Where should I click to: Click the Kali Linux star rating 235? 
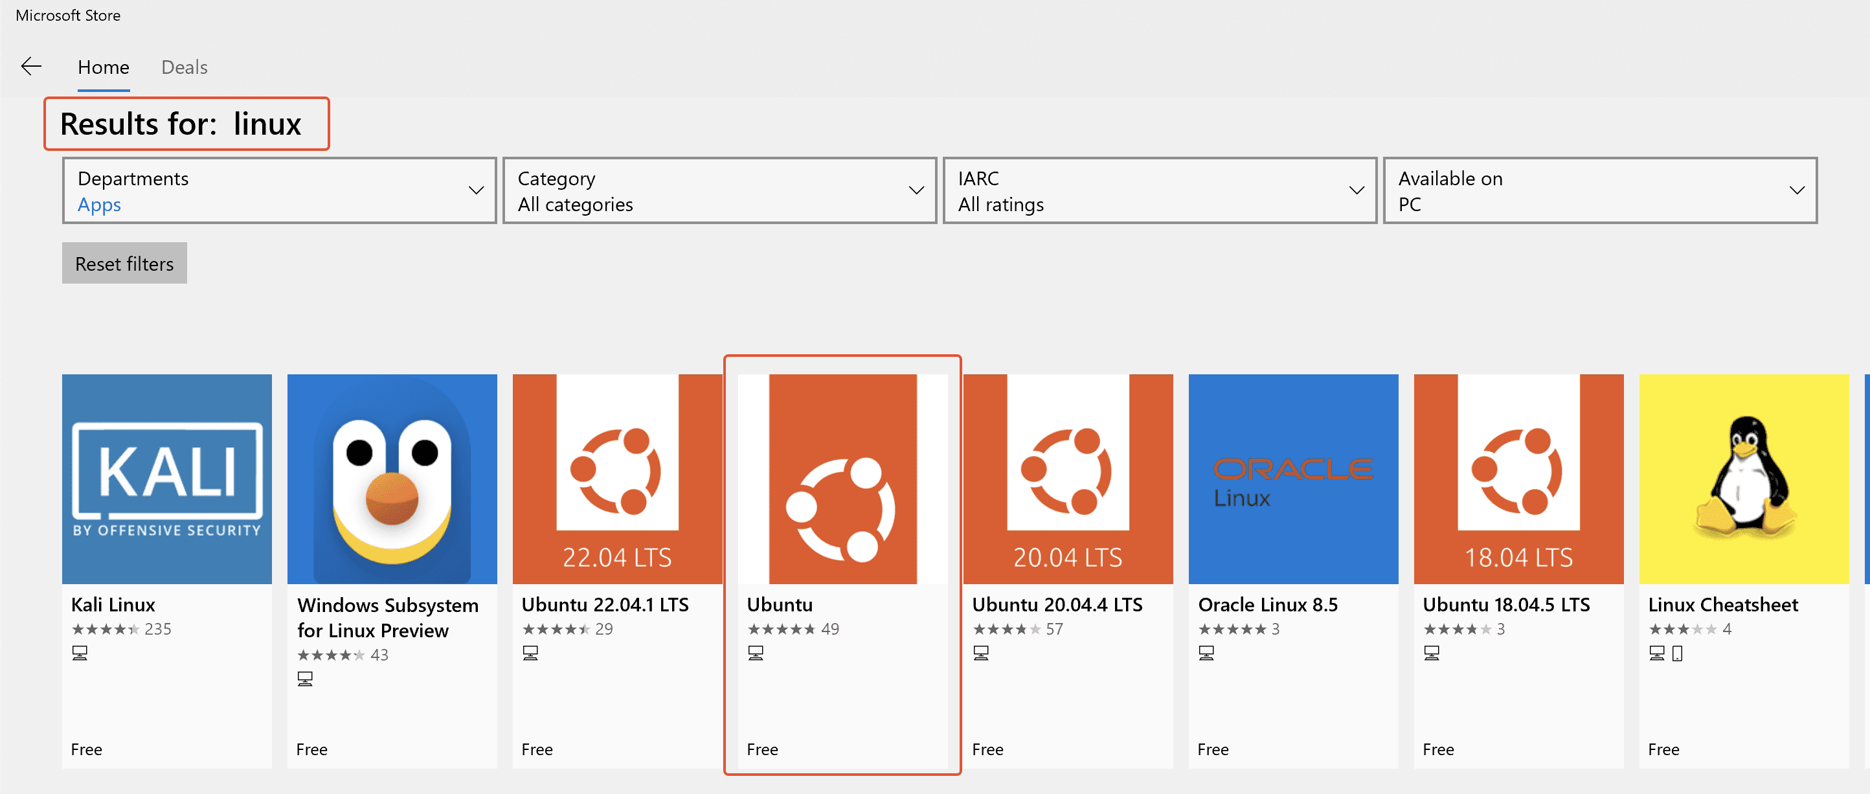click(x=121, y=630)
